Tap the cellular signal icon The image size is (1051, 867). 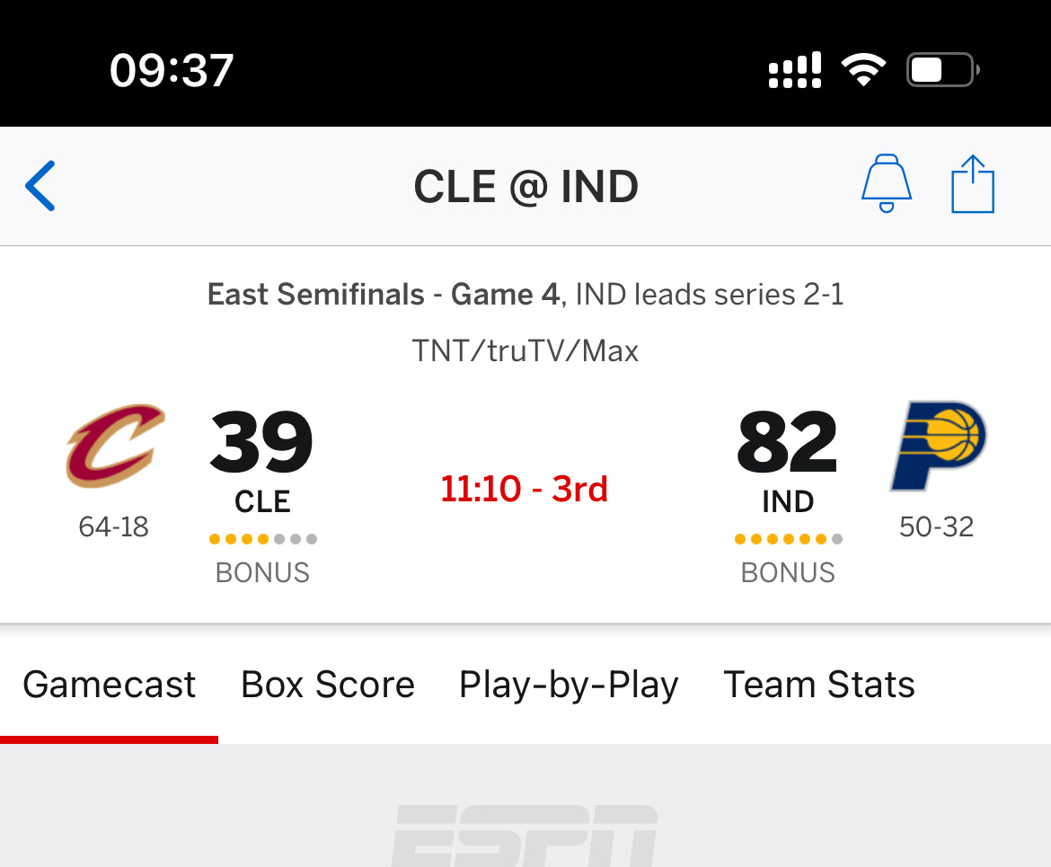tap(794, 70)
